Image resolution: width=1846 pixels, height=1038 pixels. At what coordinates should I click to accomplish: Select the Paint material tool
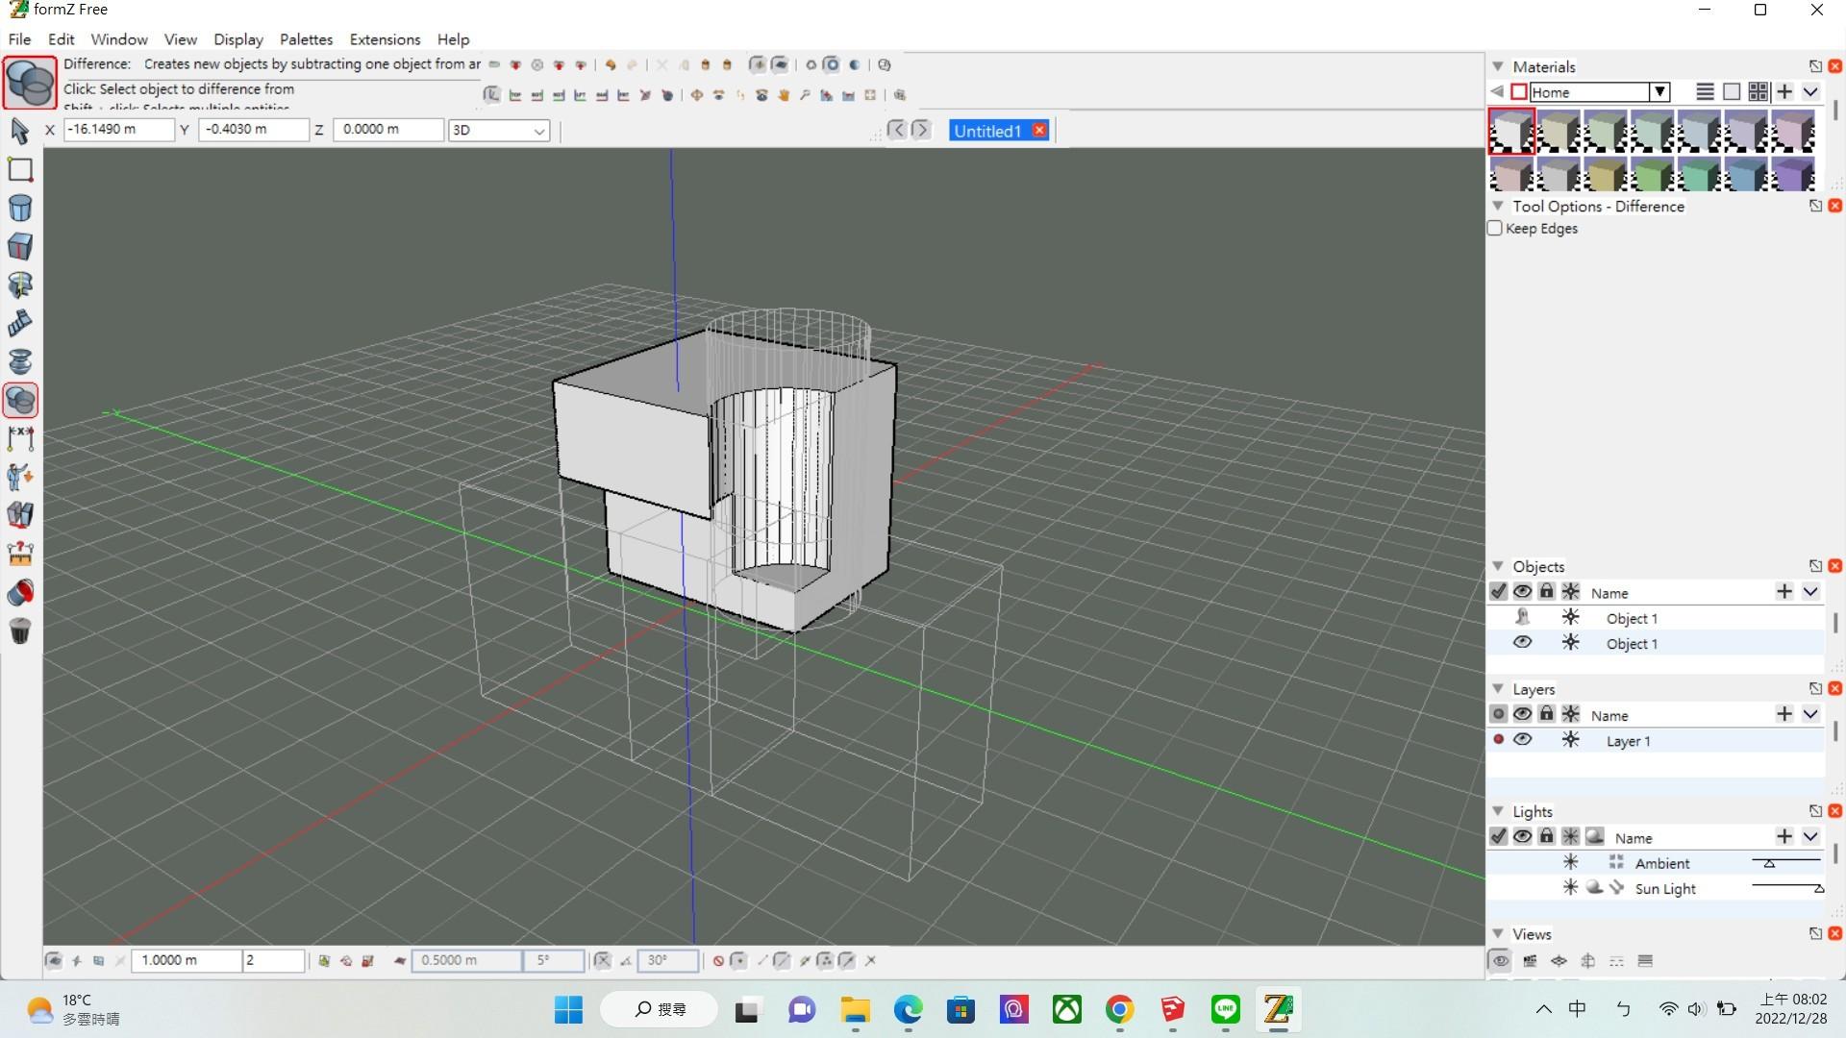click(x=20, y=593)
